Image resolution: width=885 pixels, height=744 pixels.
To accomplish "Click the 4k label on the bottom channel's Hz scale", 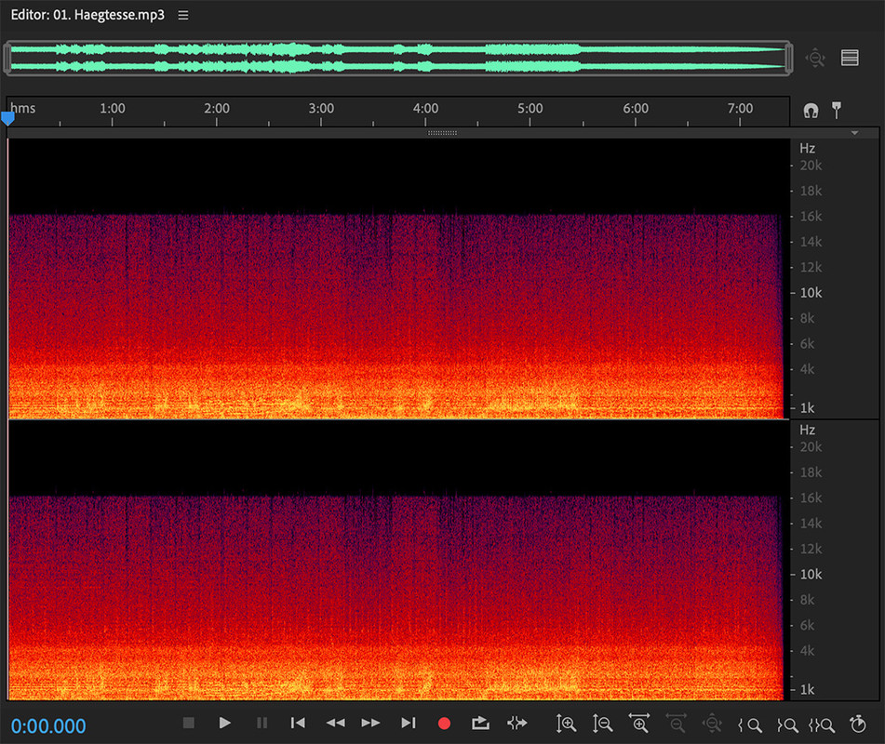I will 807,651.
